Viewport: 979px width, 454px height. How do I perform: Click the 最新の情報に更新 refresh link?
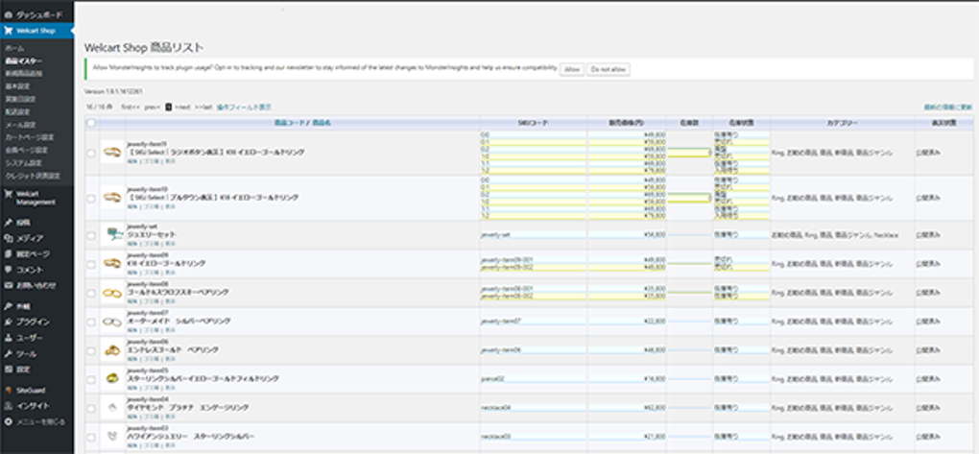[947, 108]
